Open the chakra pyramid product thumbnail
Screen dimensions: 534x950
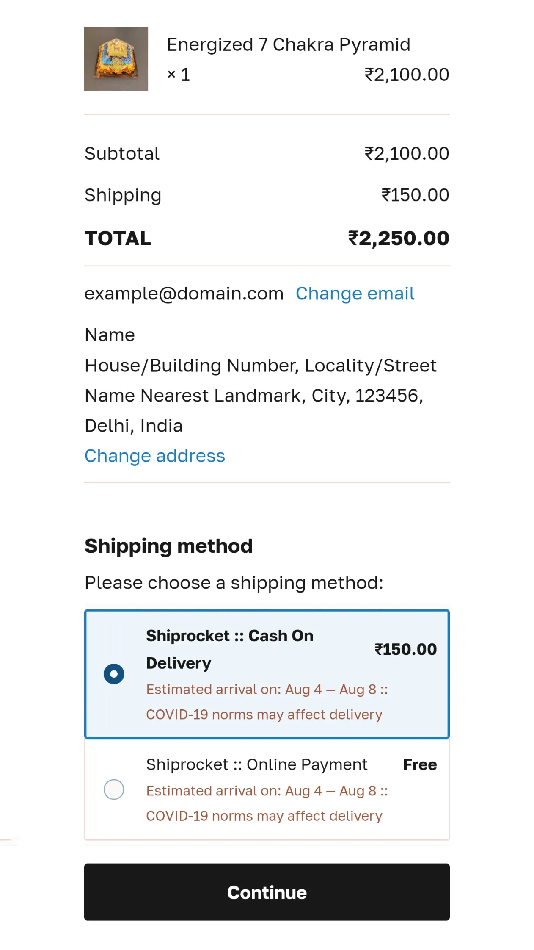pos(116,59)
